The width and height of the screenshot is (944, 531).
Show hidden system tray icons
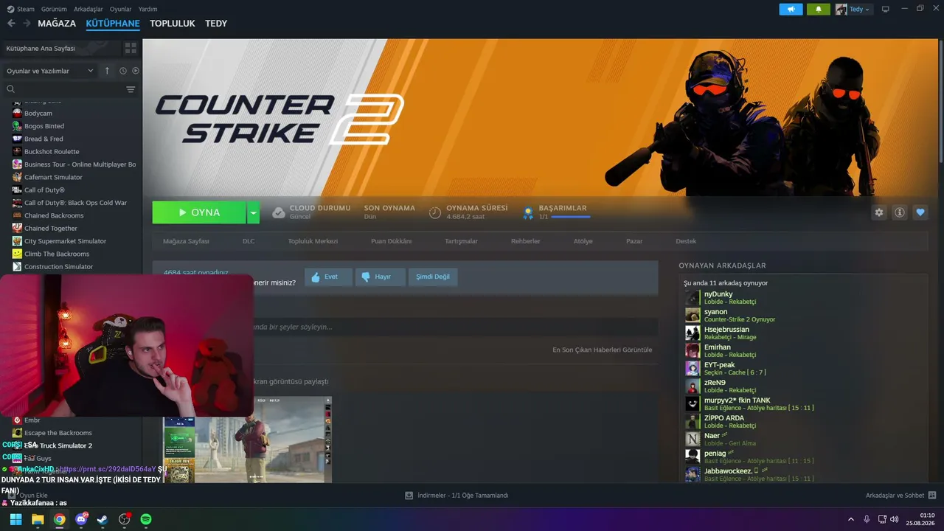click(x=850, y=519)
